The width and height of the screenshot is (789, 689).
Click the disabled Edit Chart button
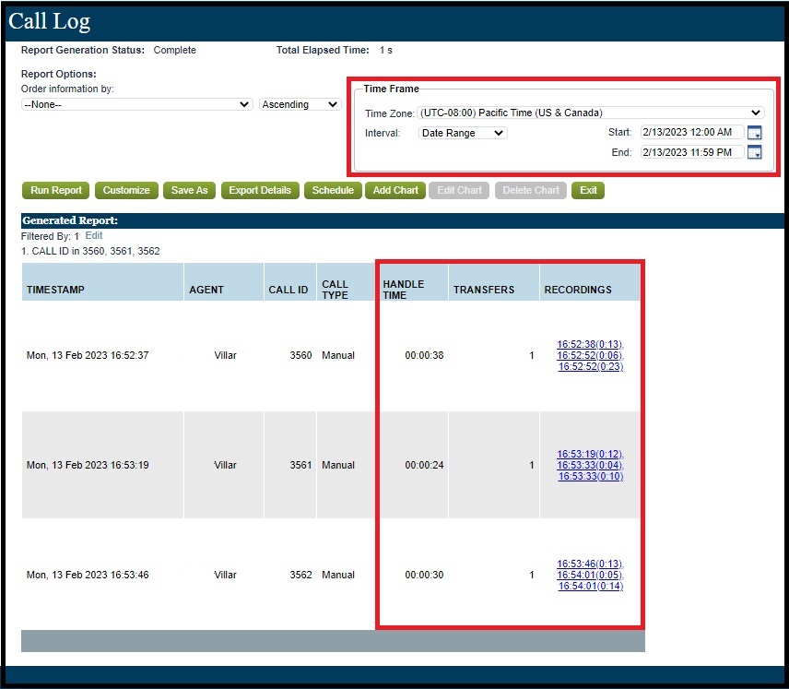pos(459,190)
